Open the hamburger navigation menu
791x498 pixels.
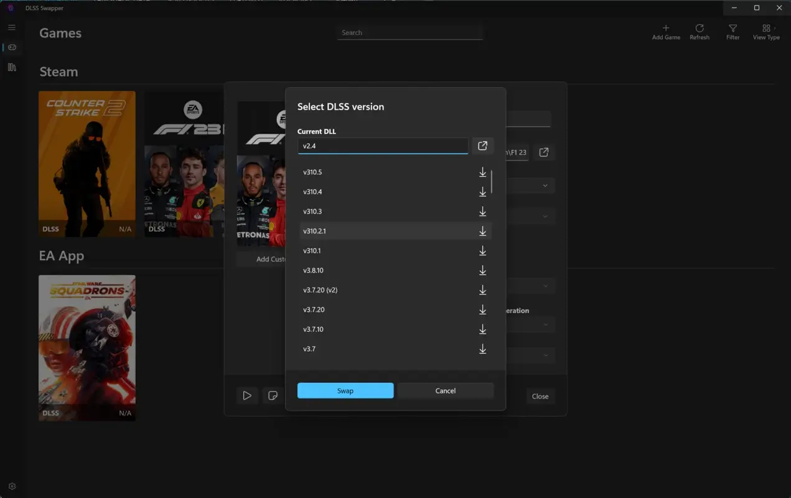11,27
